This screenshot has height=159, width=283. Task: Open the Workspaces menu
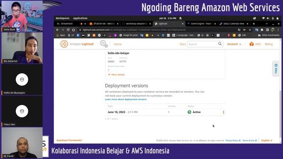62,18
